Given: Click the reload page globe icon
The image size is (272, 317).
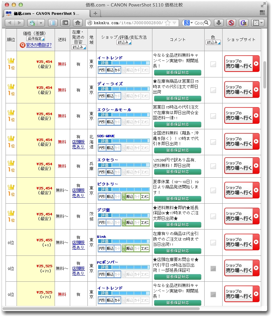Looking at the screenshot, I should (32, 23).
